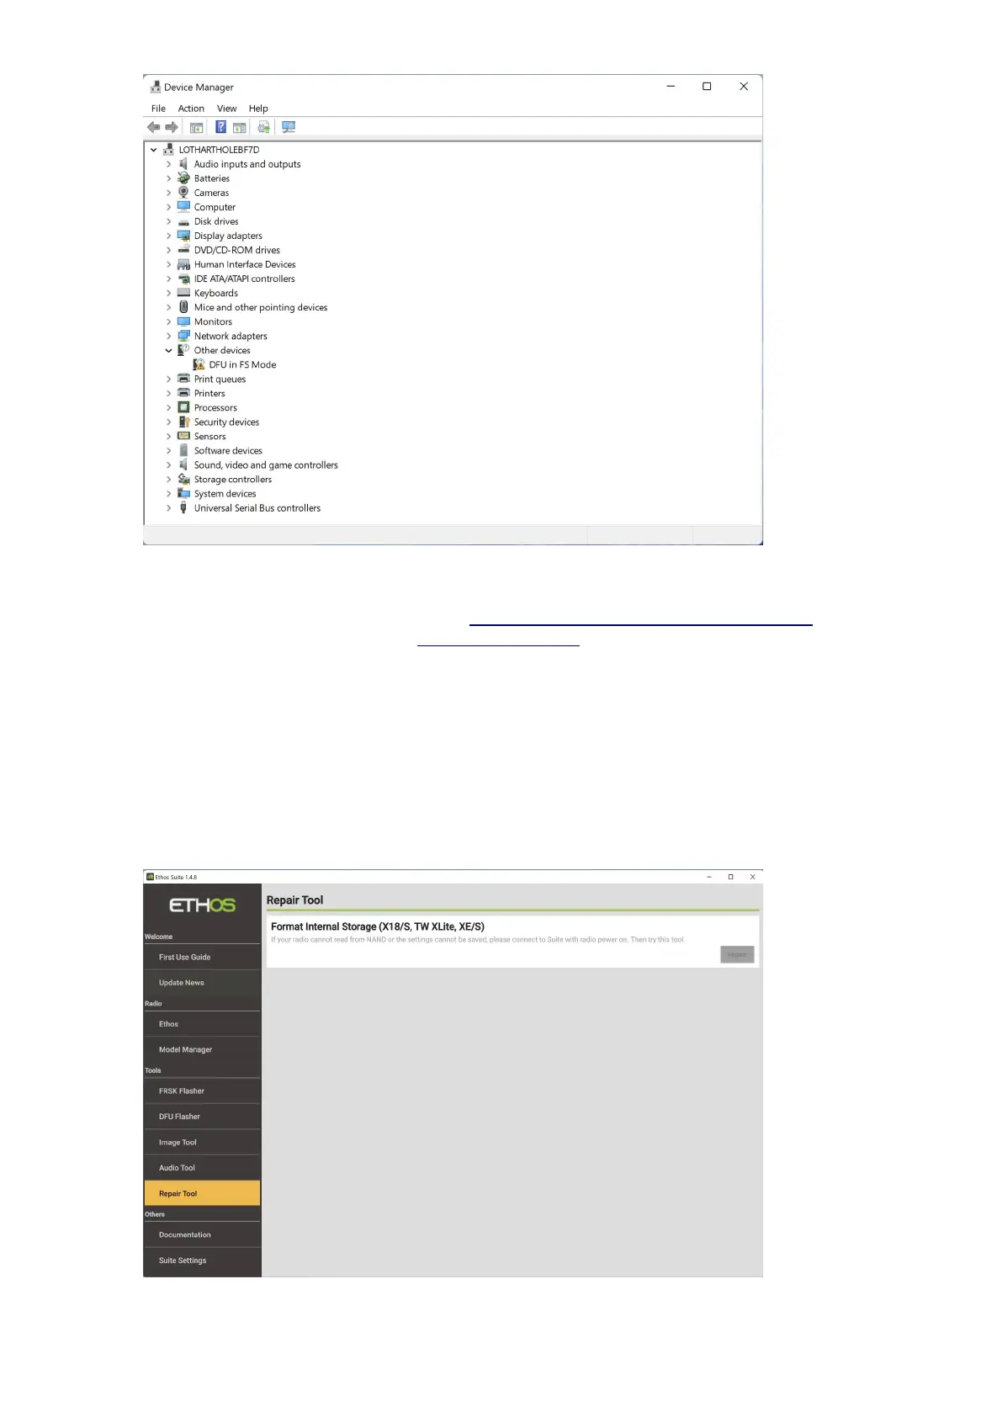
Task: Click the blue Help question mark icon
Action: 220,127
